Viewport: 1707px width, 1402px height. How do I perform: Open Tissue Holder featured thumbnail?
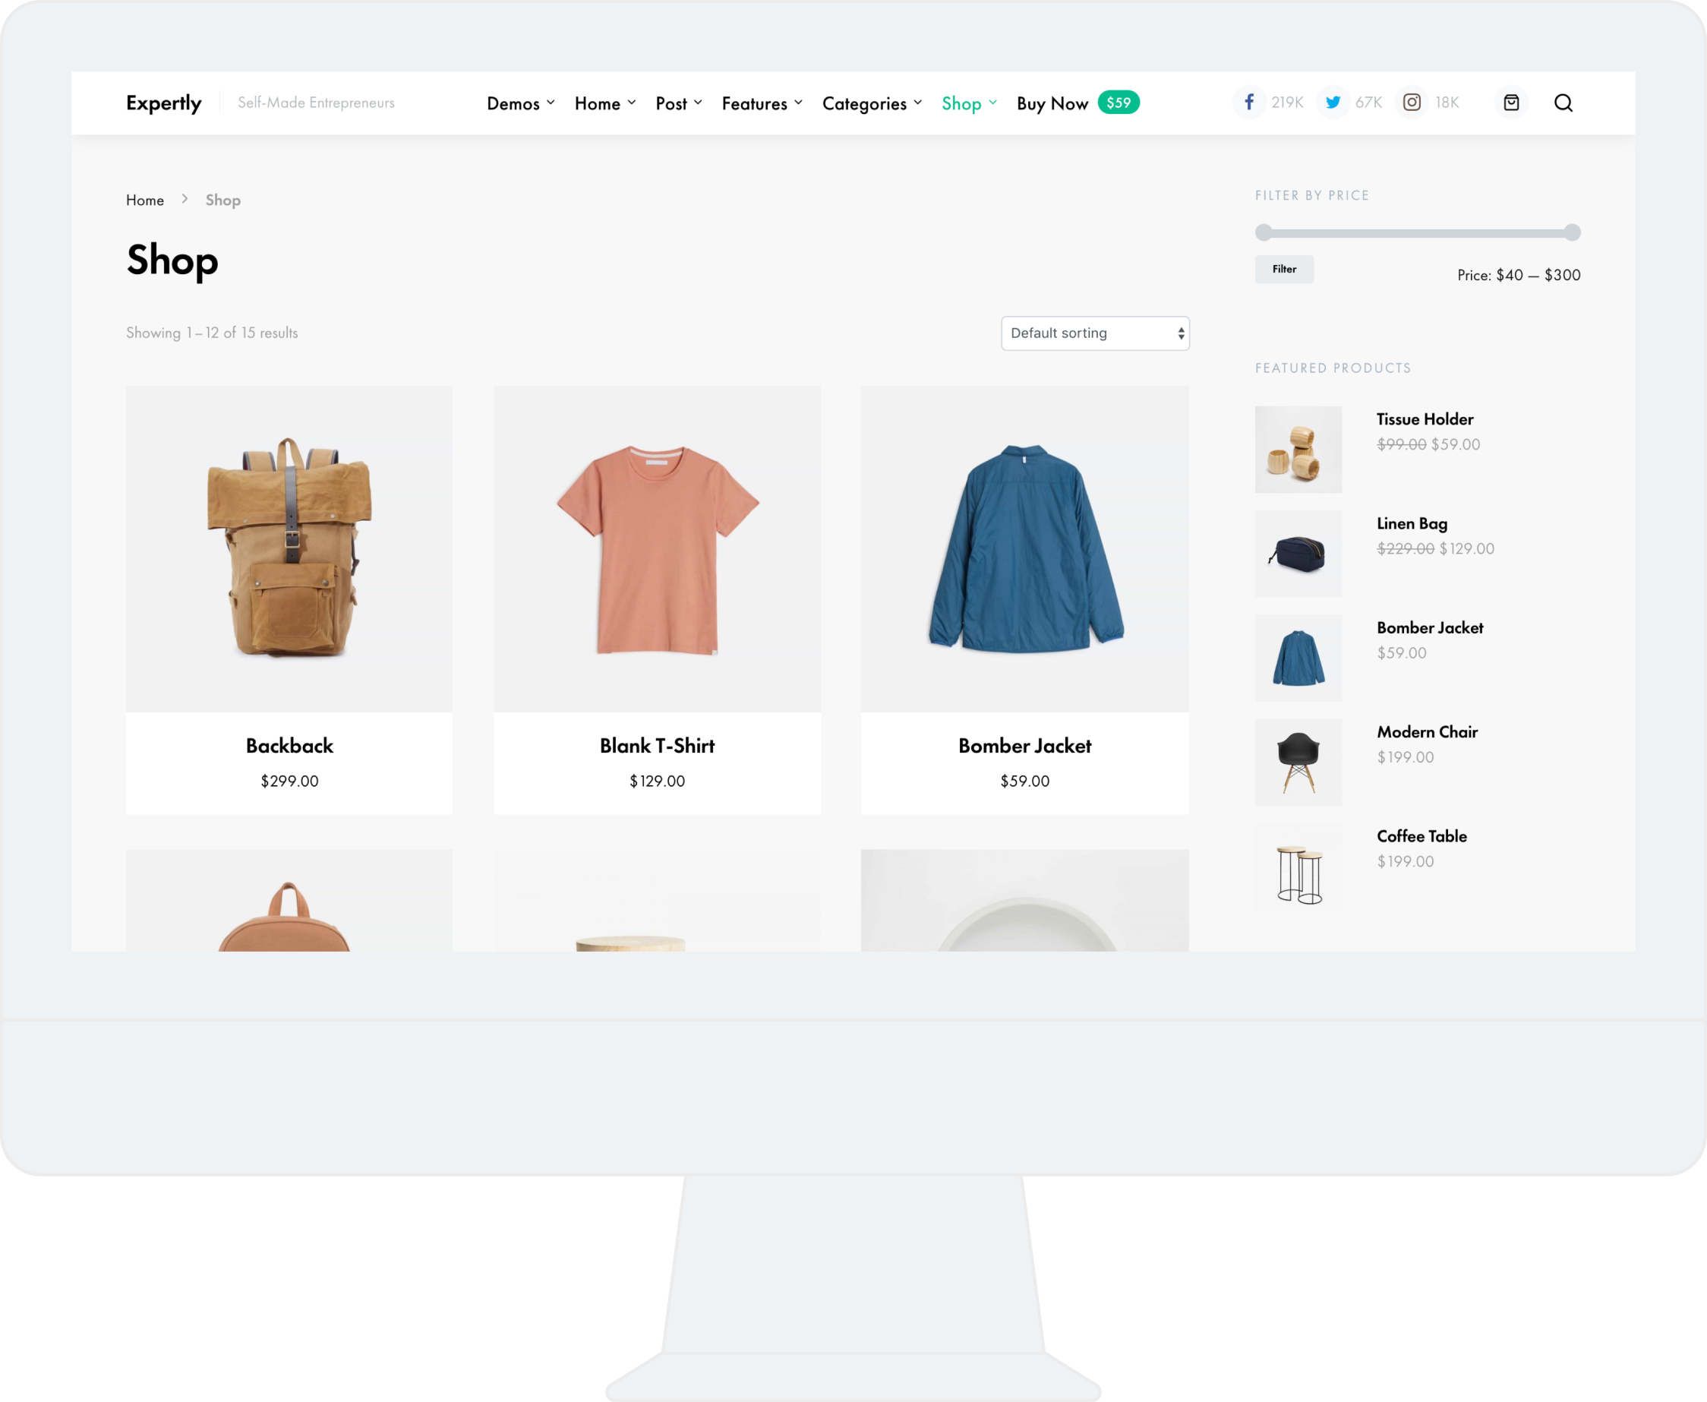(1298, 450)
